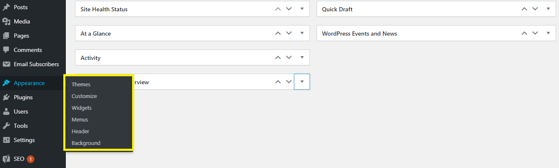
Task: Move Activity widget up
Action: click(x=278, y=57)
